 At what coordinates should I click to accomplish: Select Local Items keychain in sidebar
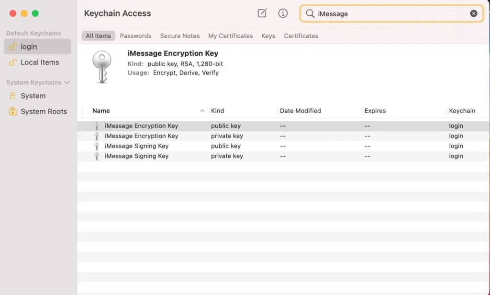[37, 63]
